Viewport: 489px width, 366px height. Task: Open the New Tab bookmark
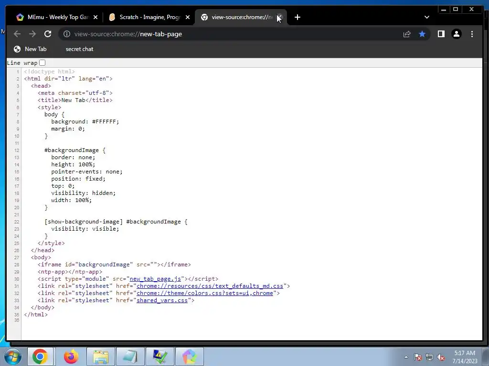point(30,49)
